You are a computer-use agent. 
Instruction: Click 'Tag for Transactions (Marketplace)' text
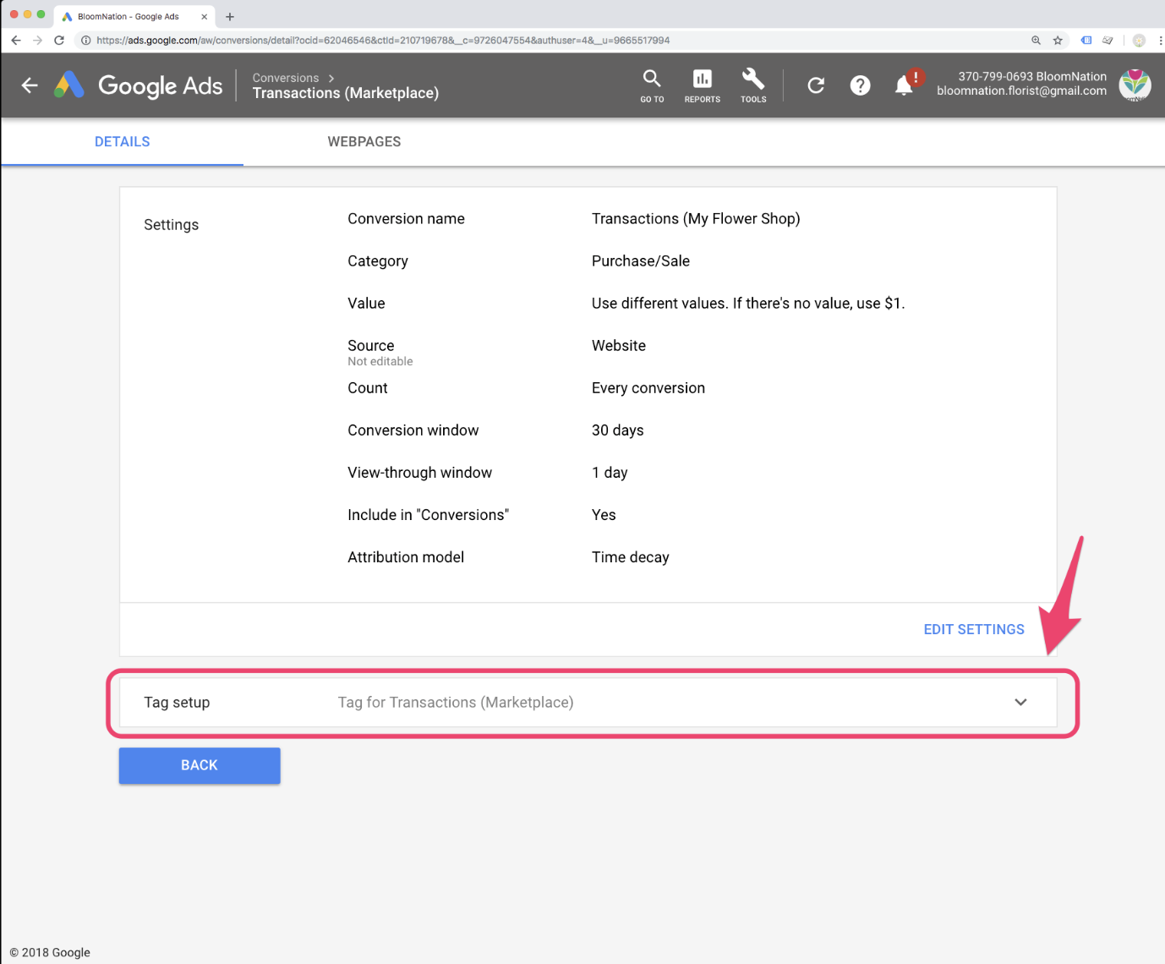456,703
